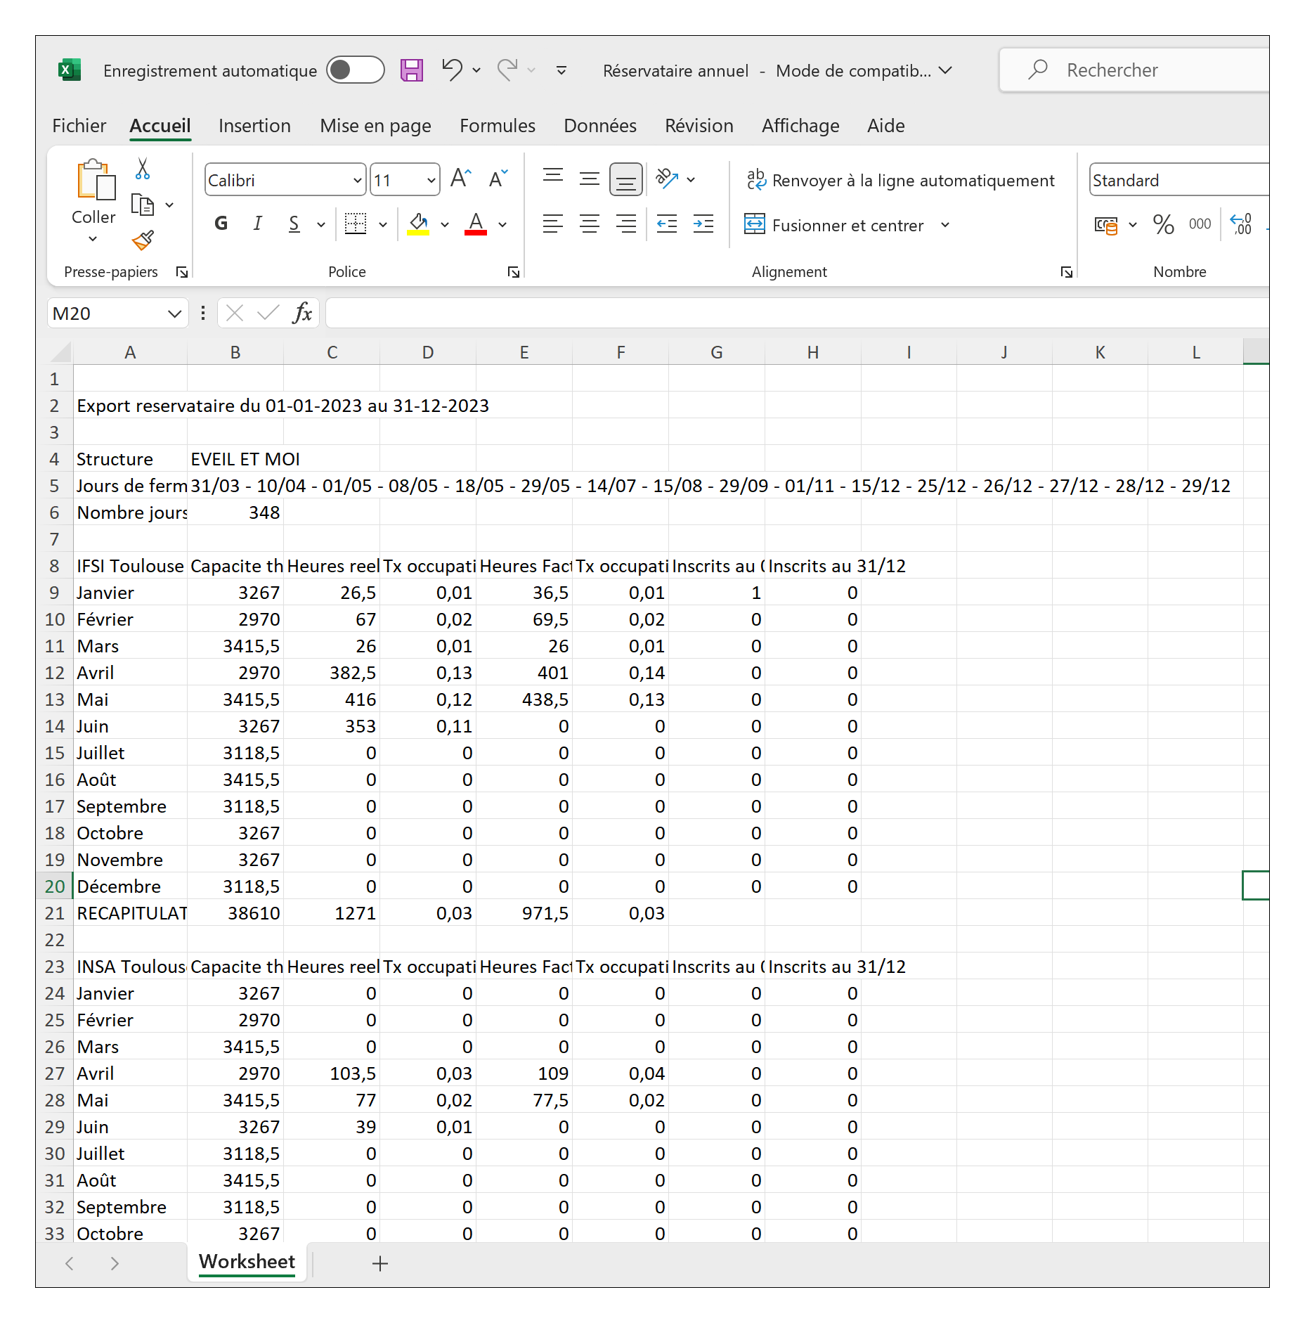The height and width of the screenshot is (1323, 1305).
Task: Click the Redo arrow icon
Action: click(x=507, y=70)
